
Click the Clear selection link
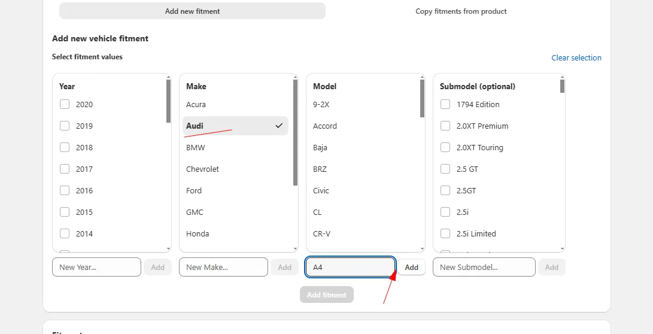click(576, 58)
